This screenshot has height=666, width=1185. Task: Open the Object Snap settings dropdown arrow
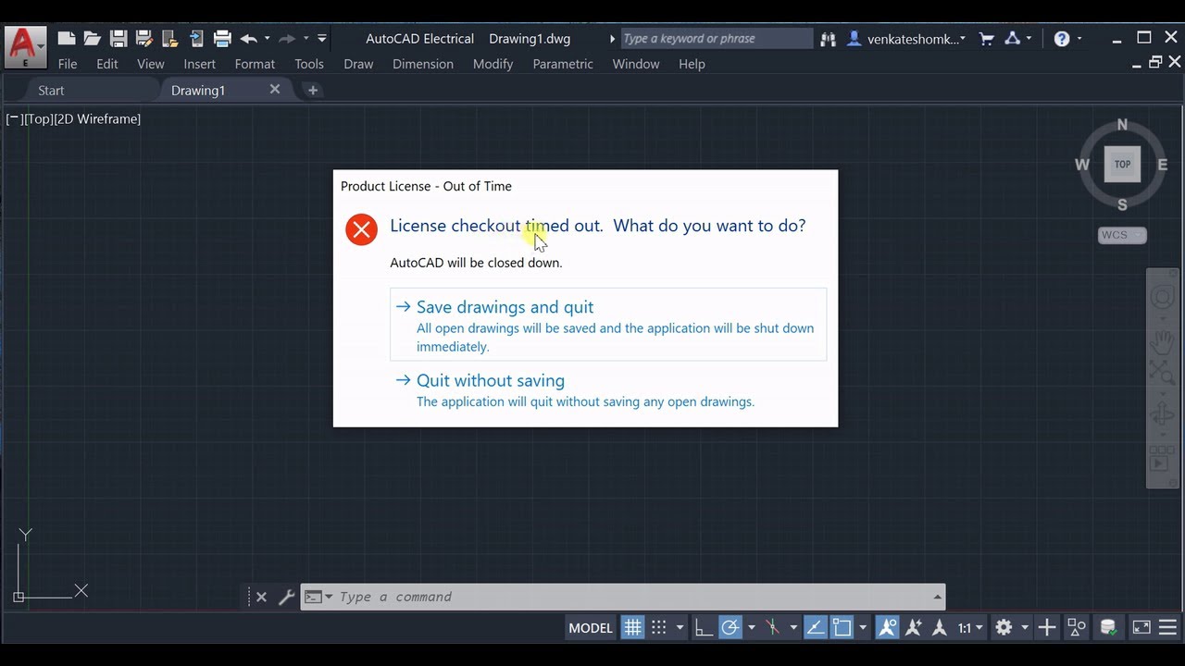point(863,628)
